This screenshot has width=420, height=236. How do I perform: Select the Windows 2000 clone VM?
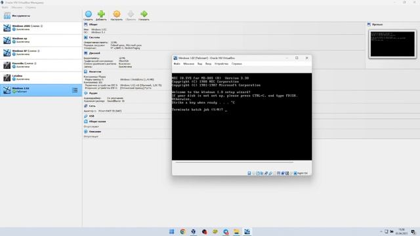[41, 28]
